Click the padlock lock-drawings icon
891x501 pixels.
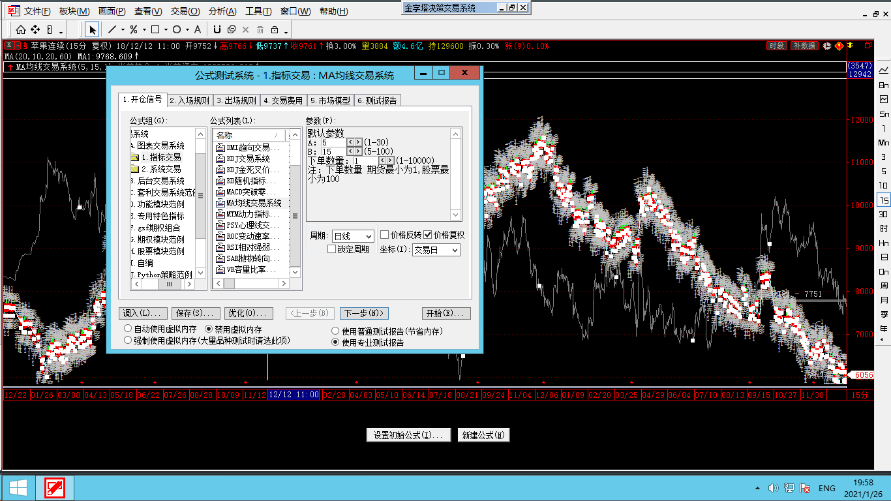[275, 29]
